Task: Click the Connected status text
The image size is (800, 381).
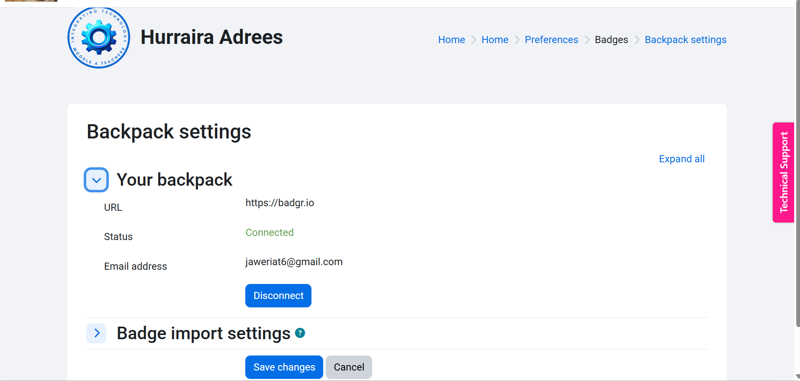Action: point(270,233)
